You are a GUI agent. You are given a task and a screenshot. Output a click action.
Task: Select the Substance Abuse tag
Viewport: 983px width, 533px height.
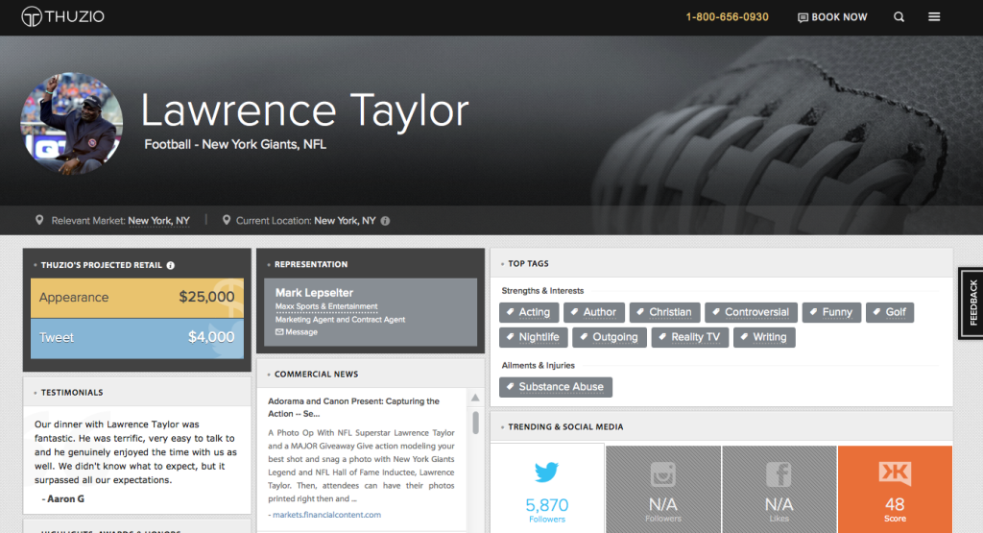tap(556, 387)
